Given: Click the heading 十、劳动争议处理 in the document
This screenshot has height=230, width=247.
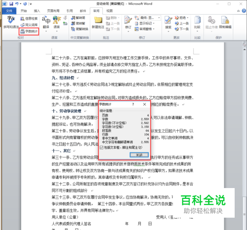Looking at the screenshot, I should [67, 111].
